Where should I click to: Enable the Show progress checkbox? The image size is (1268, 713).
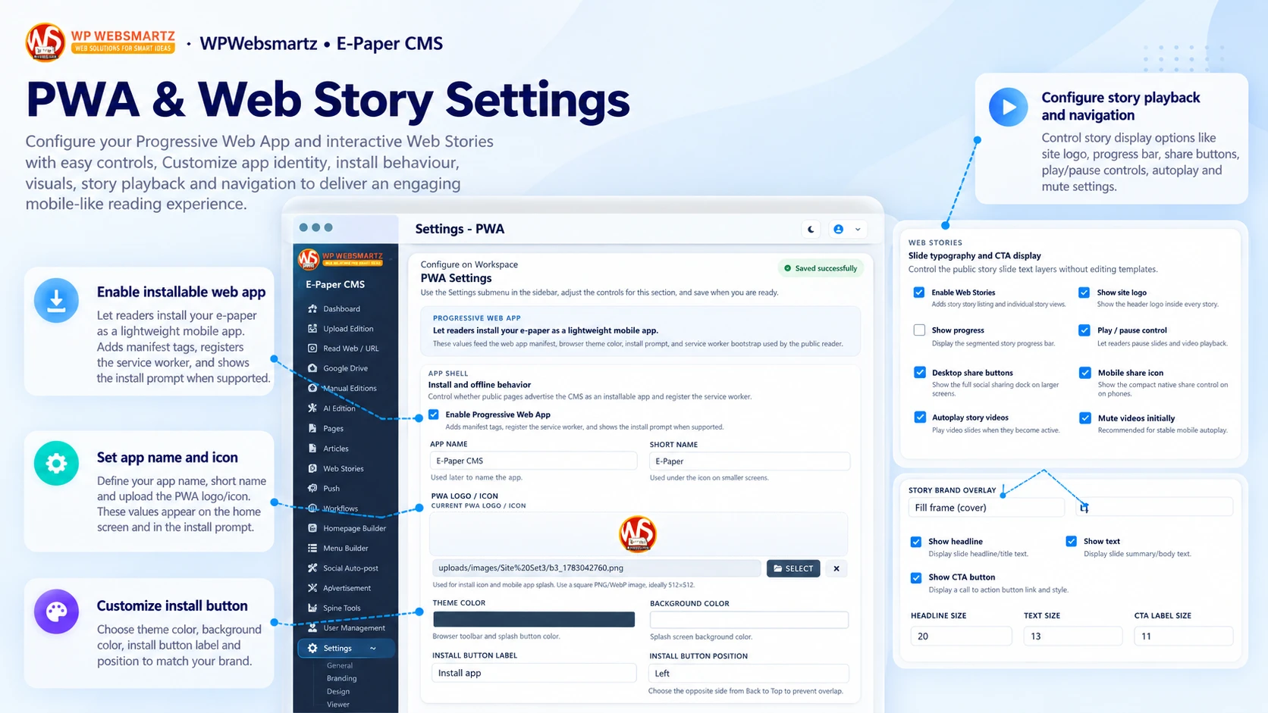point(919,330)
